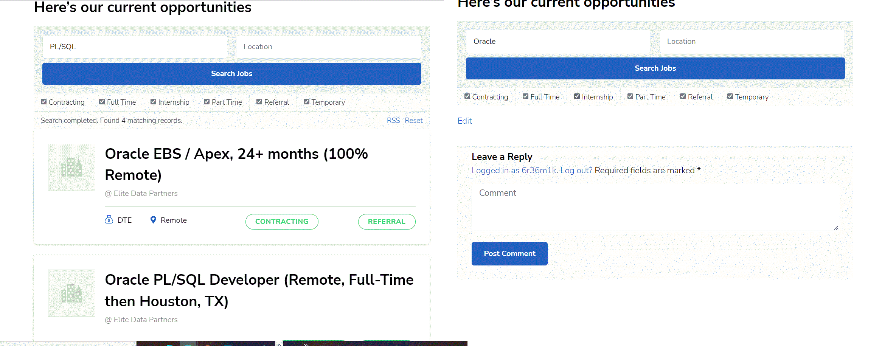The height and width of the screenshot is (346, 882).
Task: Toggle Part Time checkbox in Oracle search
Action: click(x=630, y=96)
